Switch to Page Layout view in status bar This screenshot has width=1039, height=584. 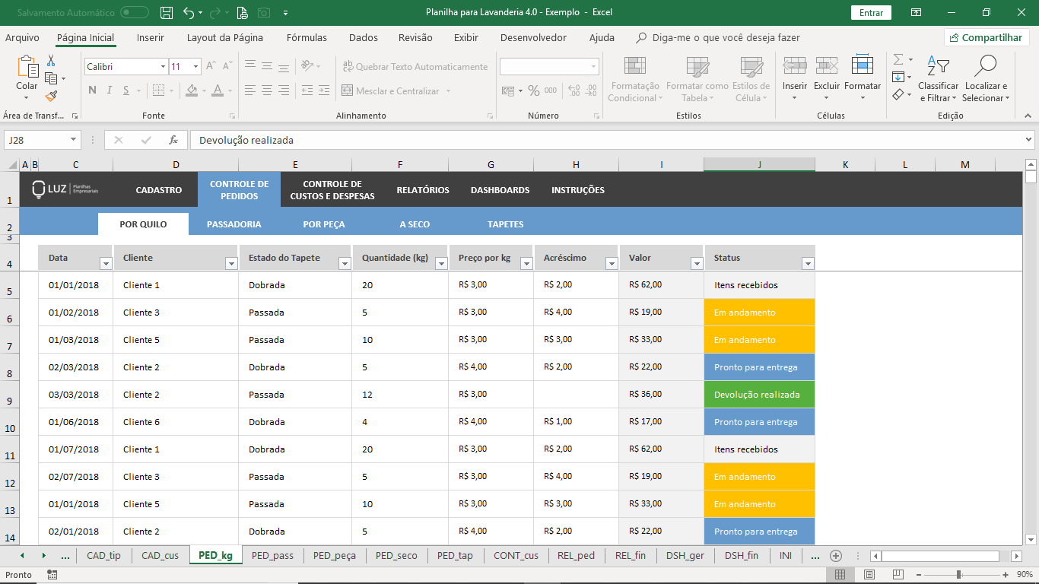(x=869, y=575)
